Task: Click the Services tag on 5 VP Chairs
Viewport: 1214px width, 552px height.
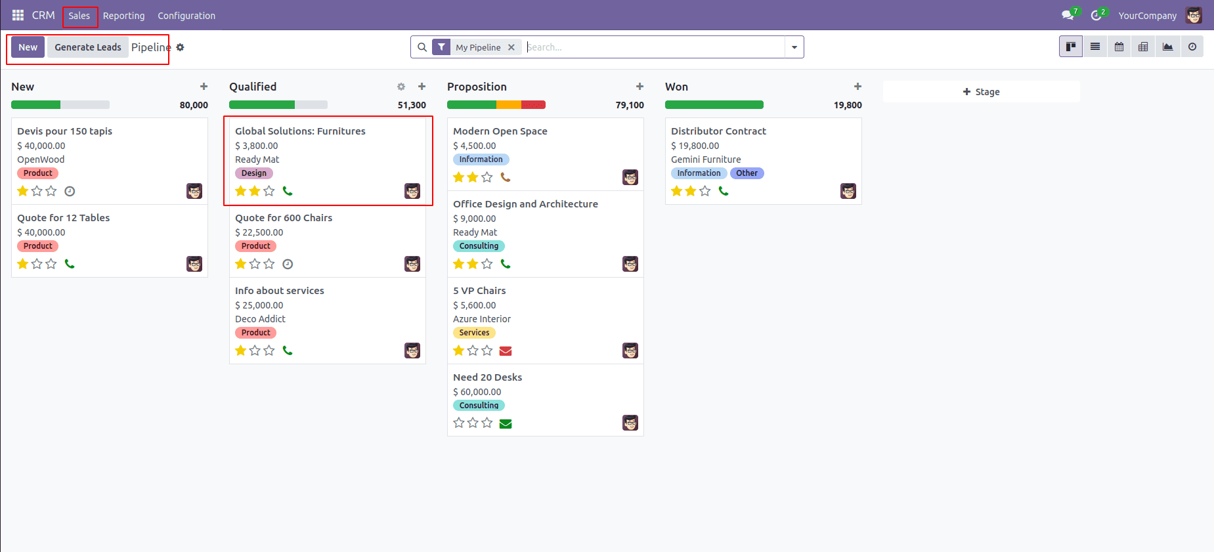Action: point(474,333)
